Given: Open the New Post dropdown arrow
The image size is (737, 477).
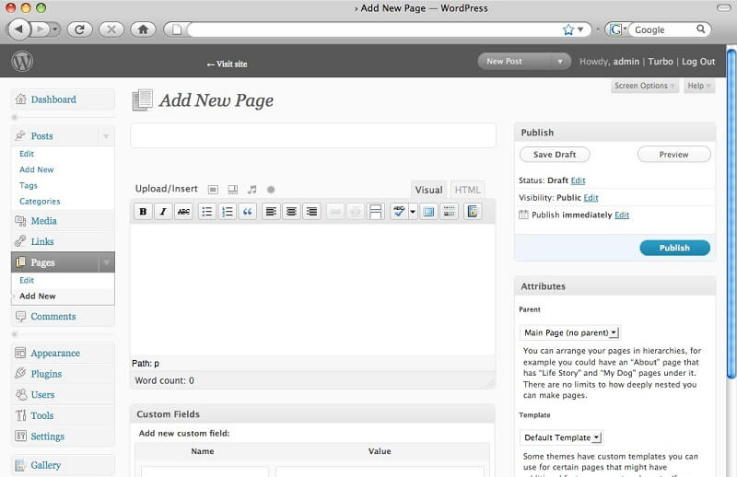Looking at the screenshot, I should 560,62.
